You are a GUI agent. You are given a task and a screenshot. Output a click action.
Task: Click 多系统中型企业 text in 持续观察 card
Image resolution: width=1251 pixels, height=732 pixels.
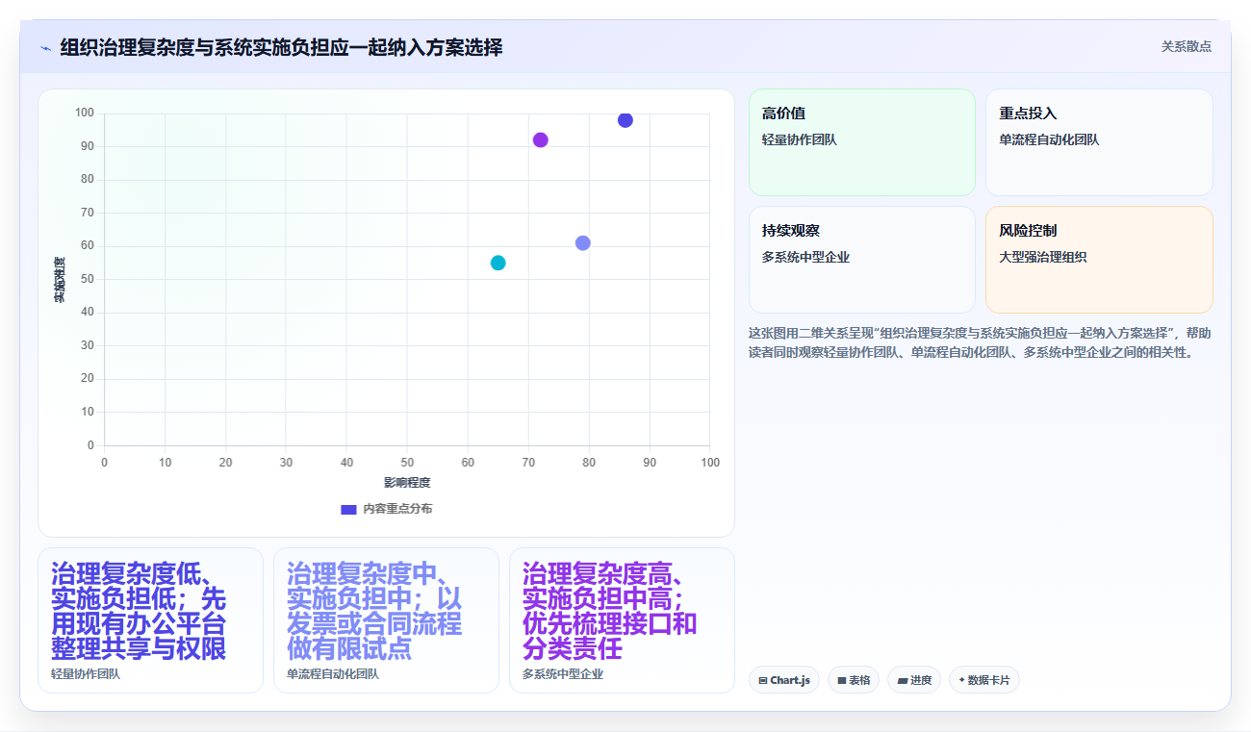pyautogui.click(x=805, y=257)
